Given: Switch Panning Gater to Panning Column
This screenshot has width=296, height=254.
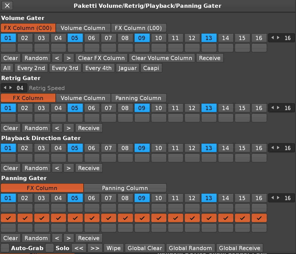Looking at the screenshot, I should tap(125, 188).
